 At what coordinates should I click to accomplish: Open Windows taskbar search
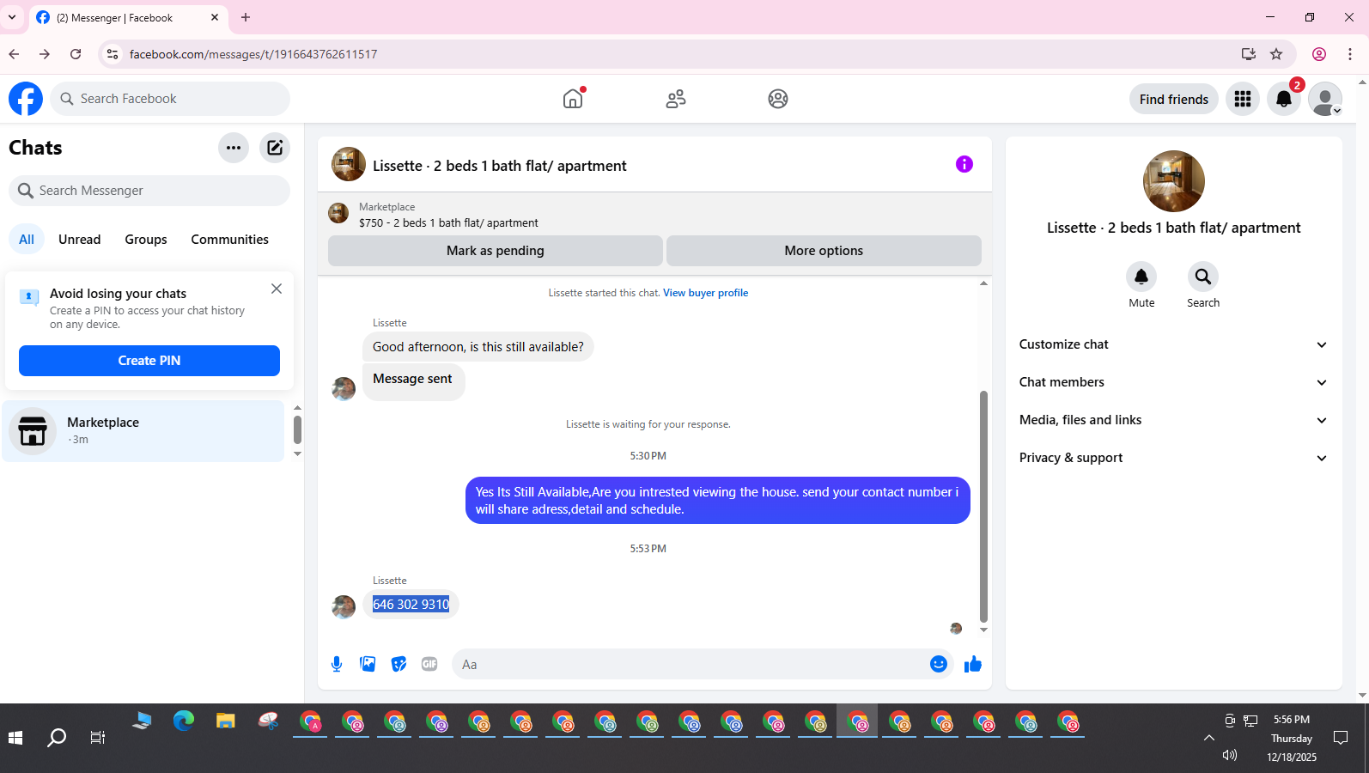point(57,738)
